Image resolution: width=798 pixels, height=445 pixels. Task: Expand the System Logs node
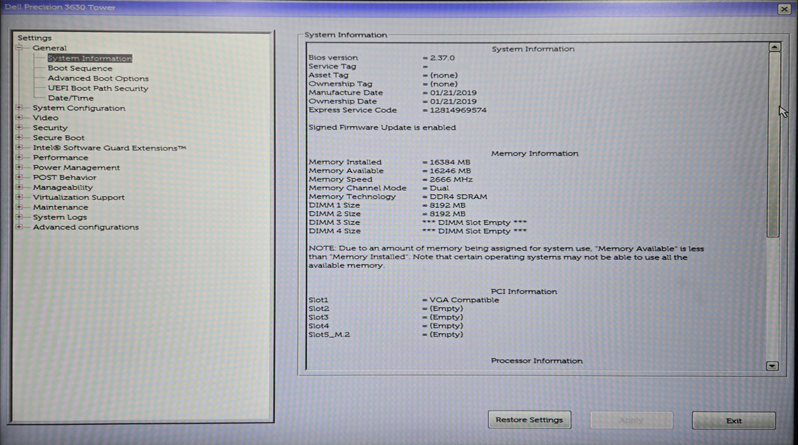pyautogui.click(x=19, y=217)
